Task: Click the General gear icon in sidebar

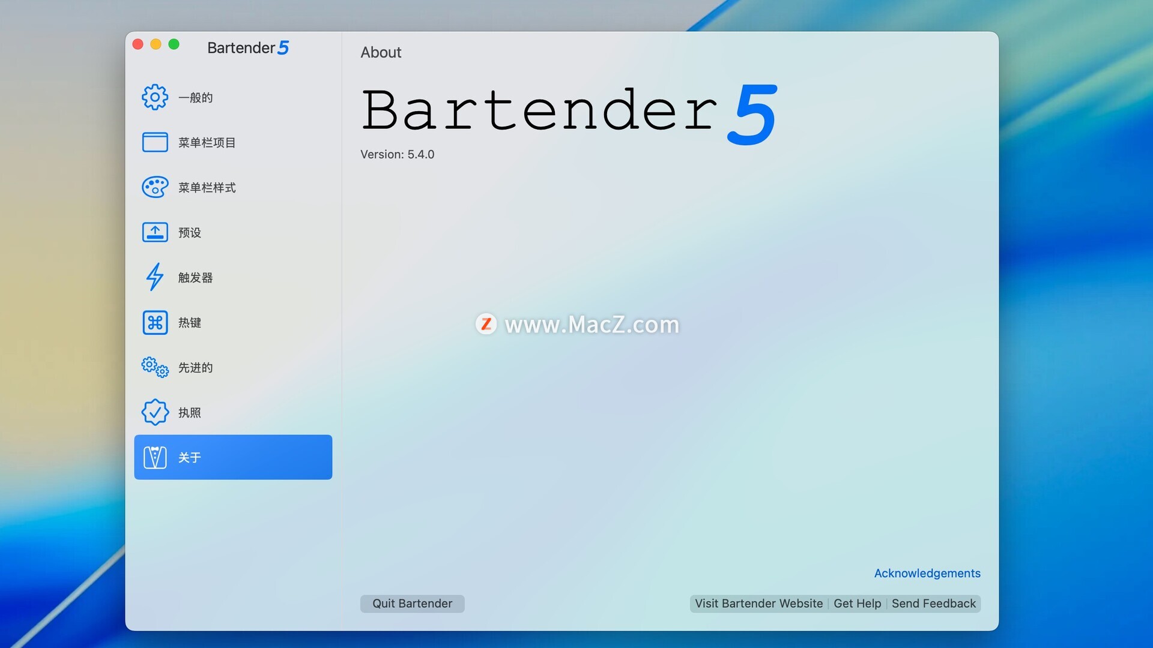Action: [155, 97]
